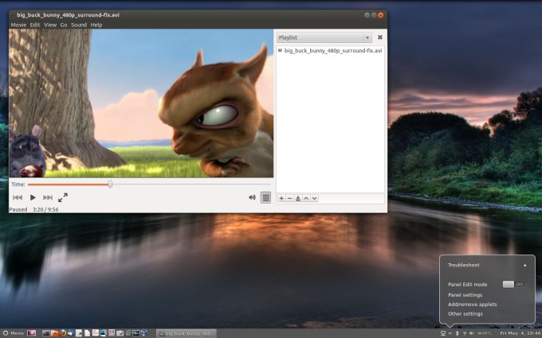This screenshot has height=338, width=542.
Task: Open the Playlist dropdown in the sidebar
Action: point(324,37)
